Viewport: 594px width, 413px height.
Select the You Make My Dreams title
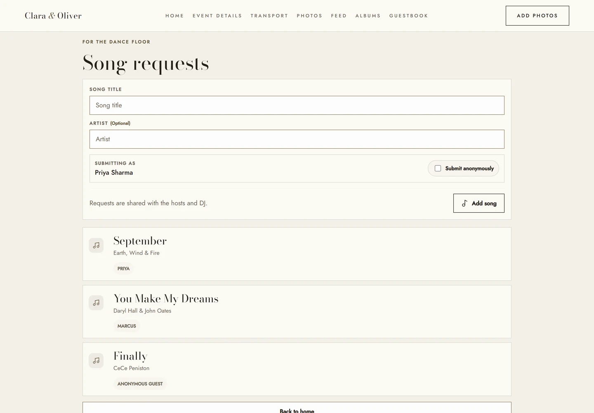click(166, 299)
